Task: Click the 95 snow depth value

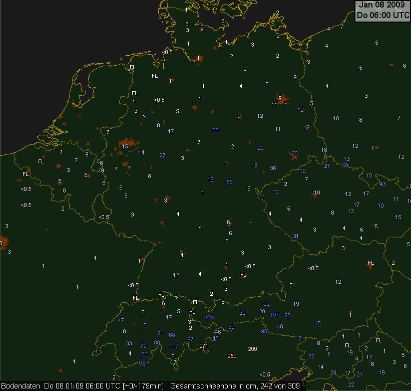Action: click(x=264, y=331)
